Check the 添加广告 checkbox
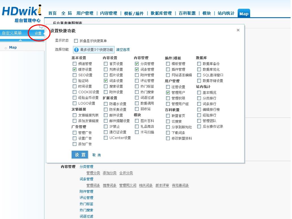 point(74,144)
